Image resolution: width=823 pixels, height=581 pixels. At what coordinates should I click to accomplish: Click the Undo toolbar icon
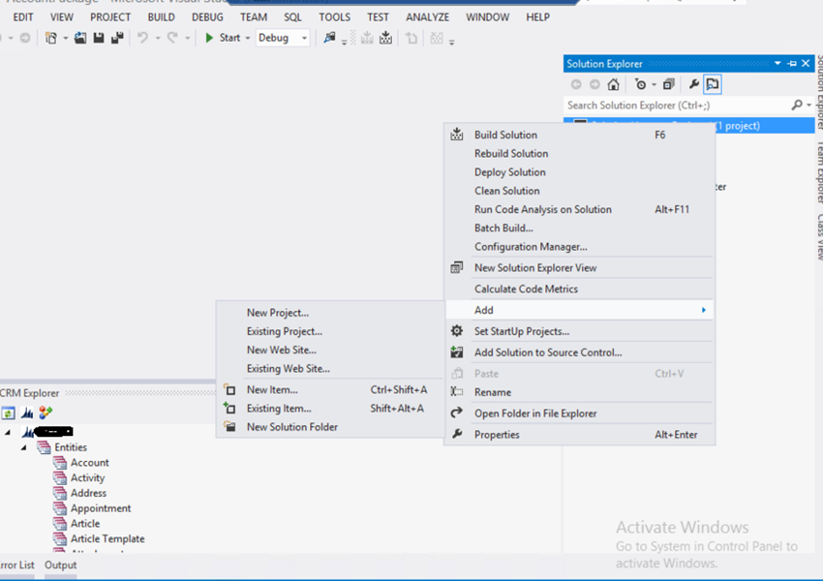pos(142,38)
